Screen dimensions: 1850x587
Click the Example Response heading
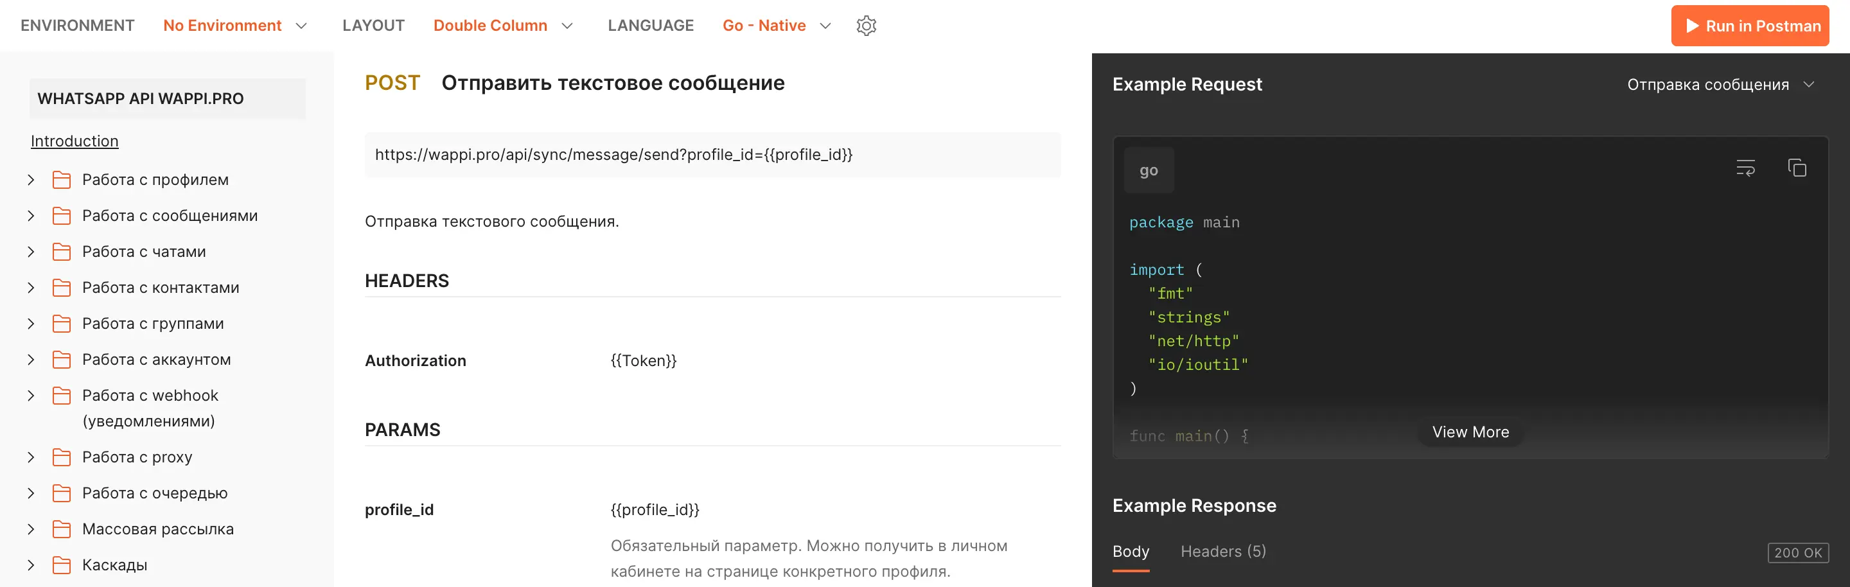(x=1194, y=505)
